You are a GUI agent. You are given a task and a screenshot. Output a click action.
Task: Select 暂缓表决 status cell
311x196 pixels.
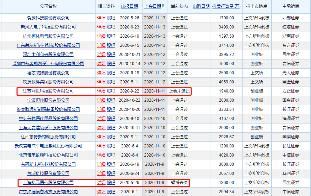(x=179, y=183)
